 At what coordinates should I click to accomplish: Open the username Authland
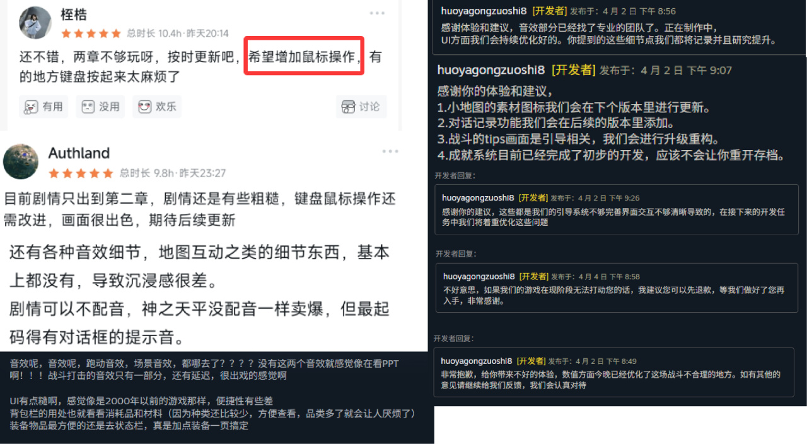(x=79, y=153)
